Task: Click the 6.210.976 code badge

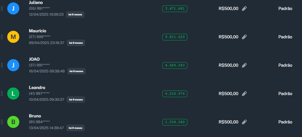Action: pyautogui.click(x=175, y=94)
